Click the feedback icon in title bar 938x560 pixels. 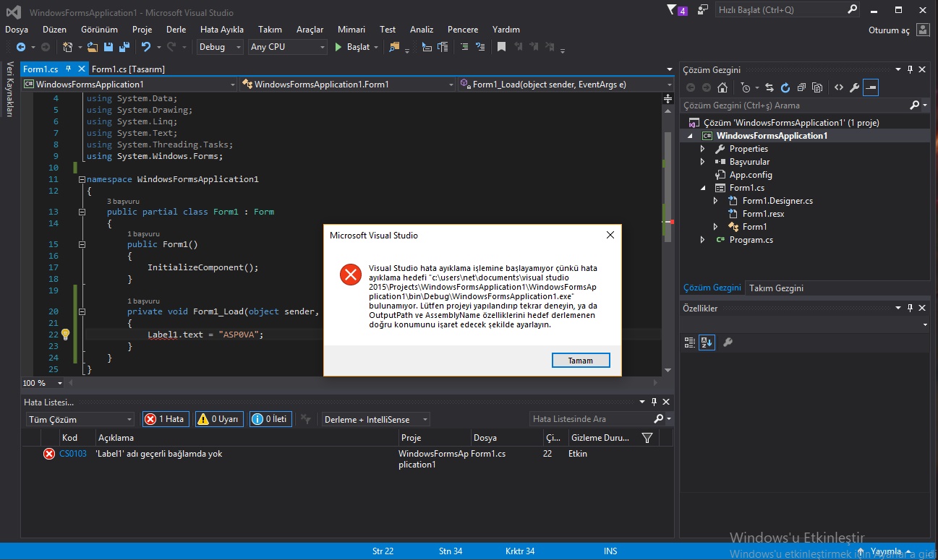[702, 10]
